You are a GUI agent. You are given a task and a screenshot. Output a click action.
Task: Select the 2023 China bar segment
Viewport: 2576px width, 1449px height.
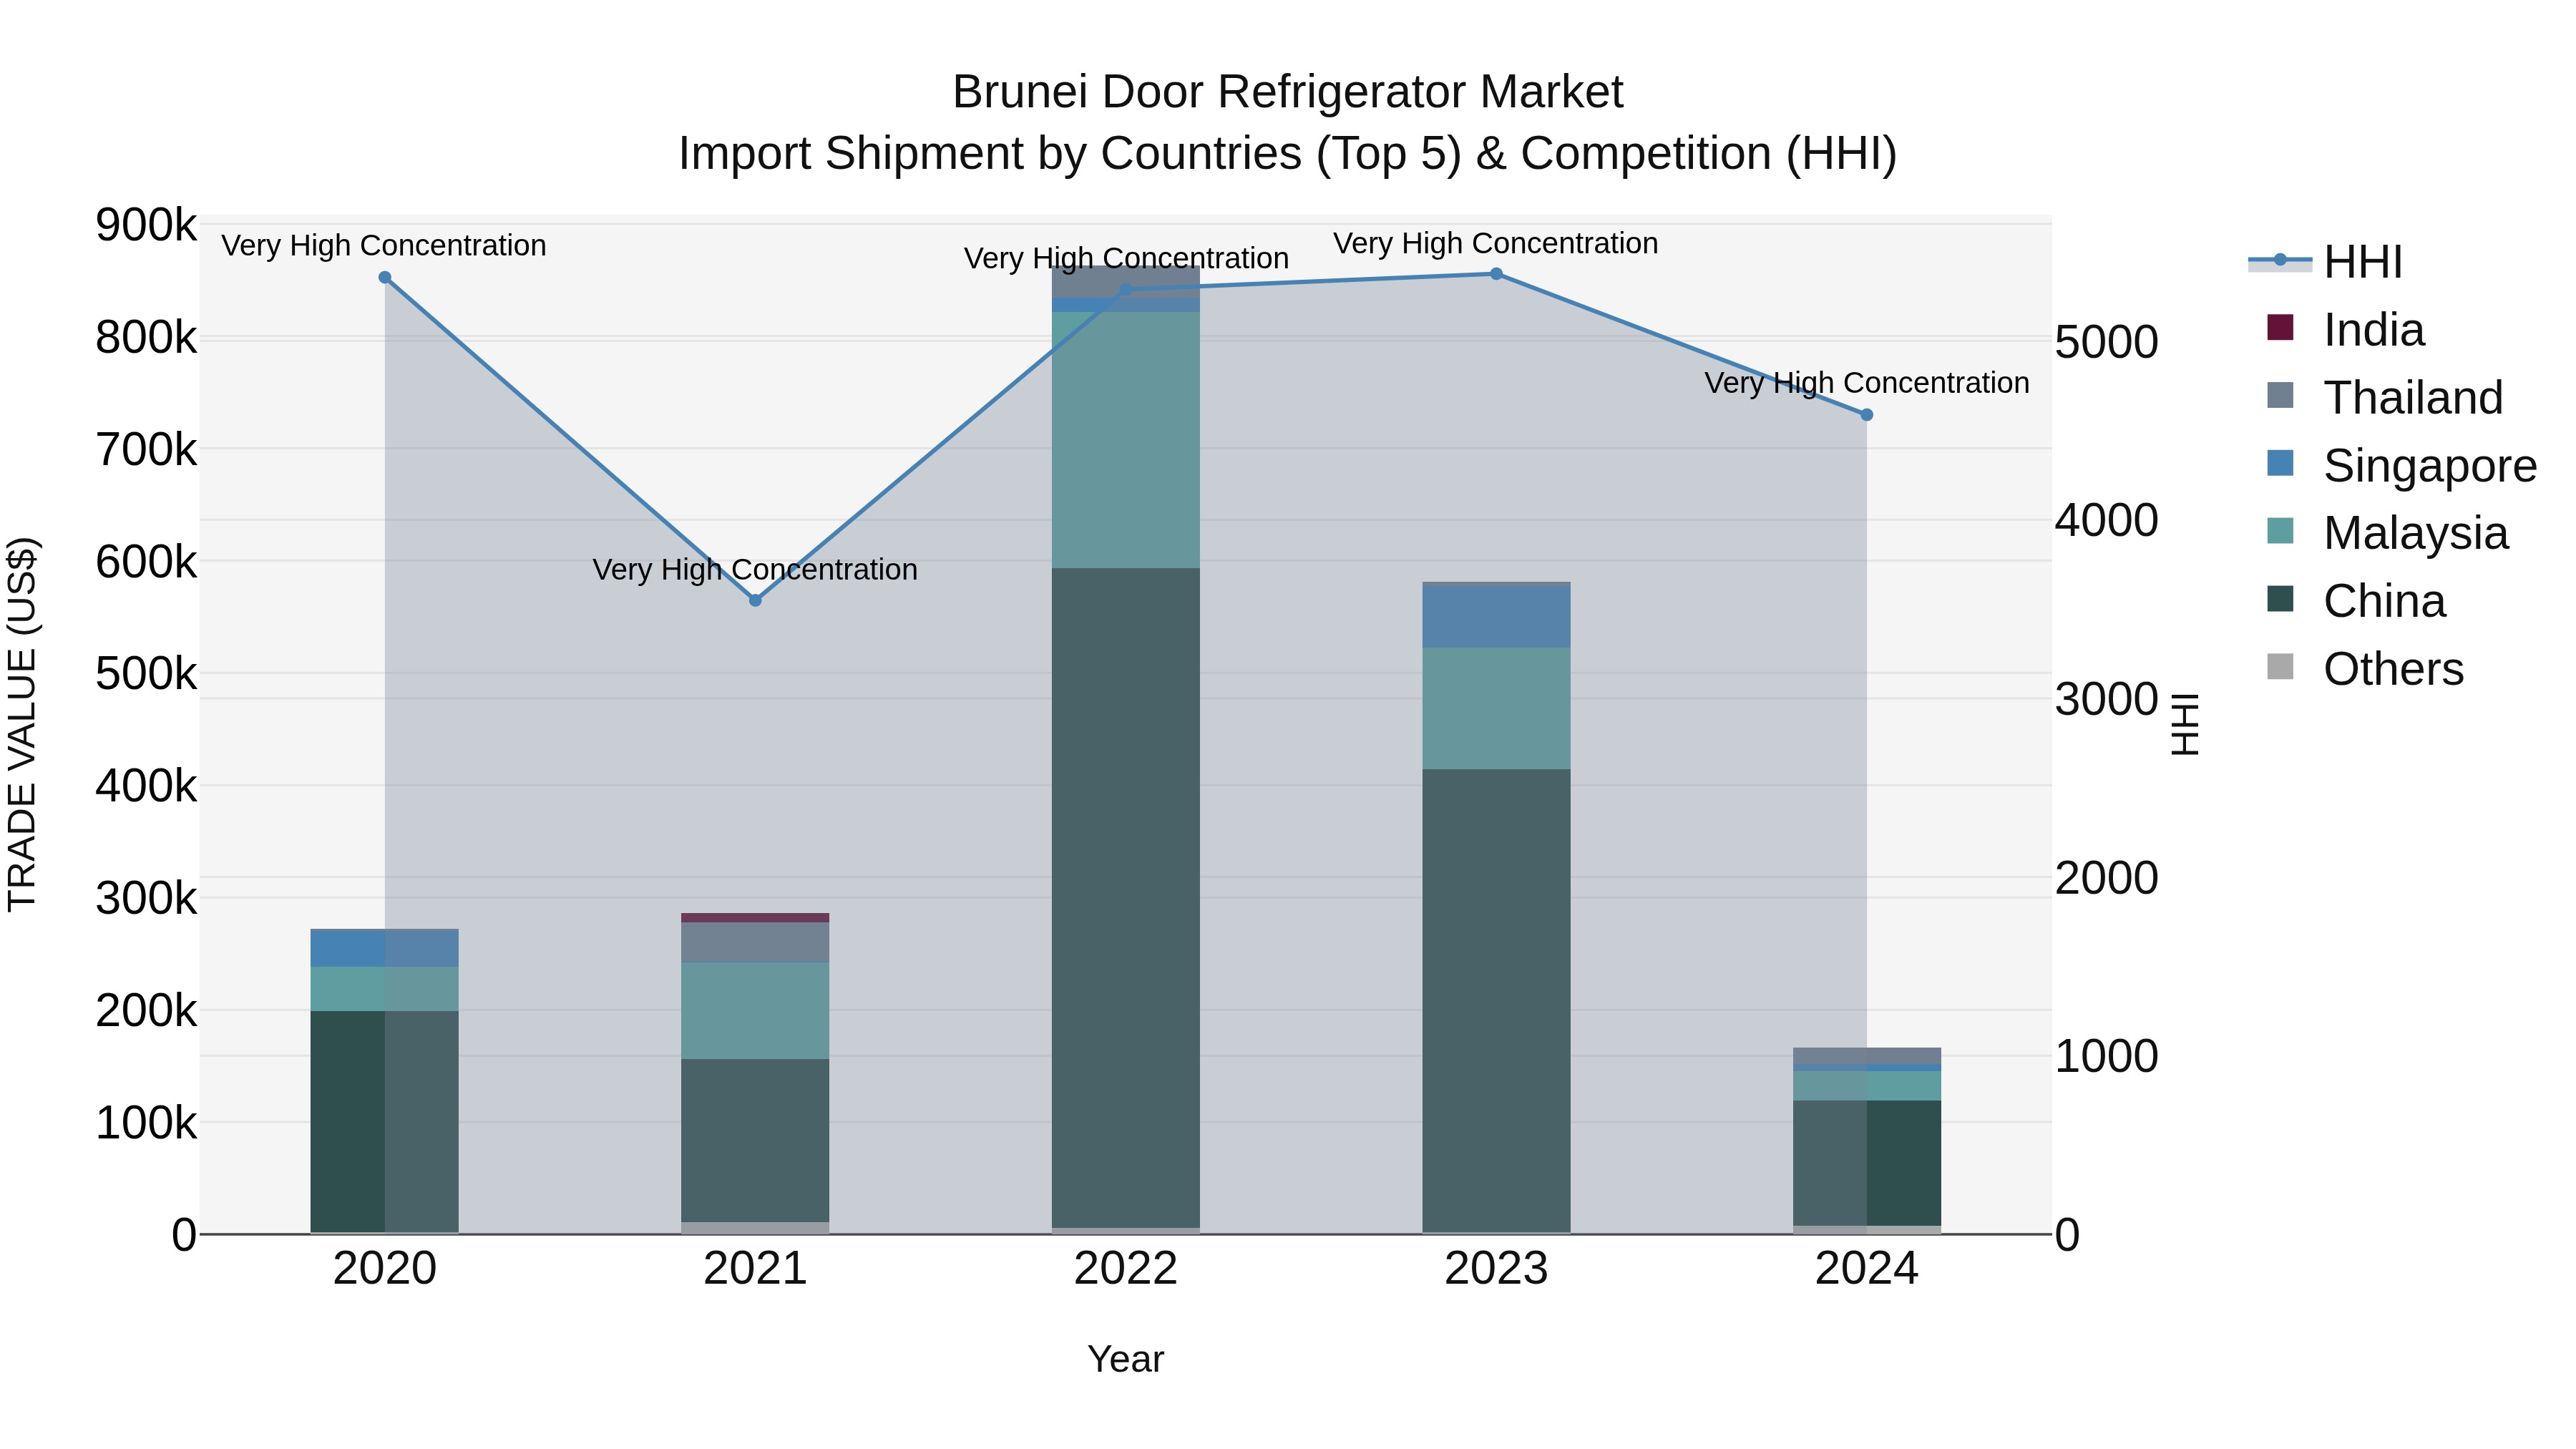pyautogui.click(x=1496, y=1001)
